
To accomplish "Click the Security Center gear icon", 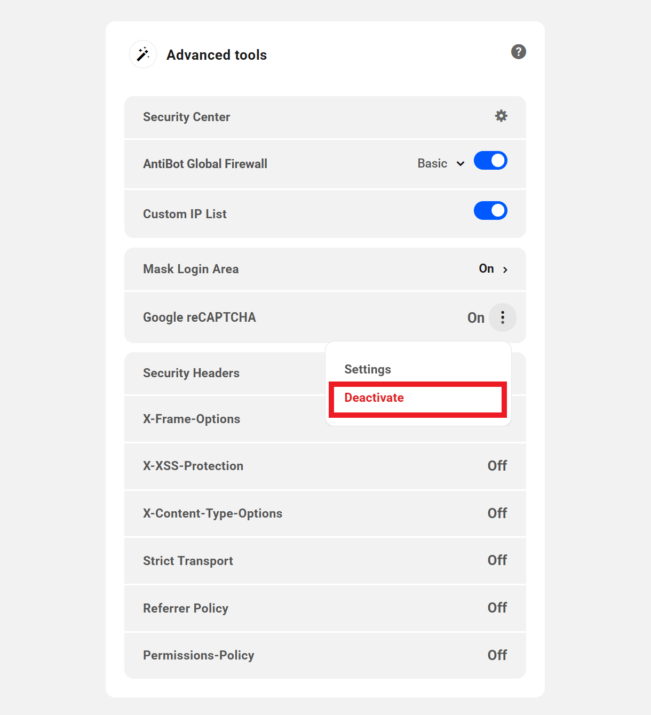I will (x=501, y=116).
